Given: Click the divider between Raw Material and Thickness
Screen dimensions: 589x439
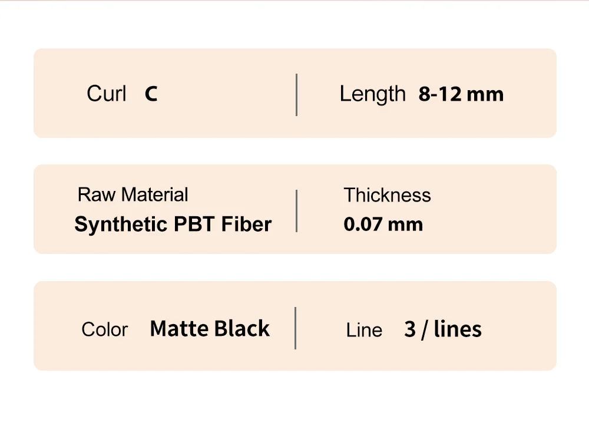Looking at the screenshot, I should [x=297, y=211].
